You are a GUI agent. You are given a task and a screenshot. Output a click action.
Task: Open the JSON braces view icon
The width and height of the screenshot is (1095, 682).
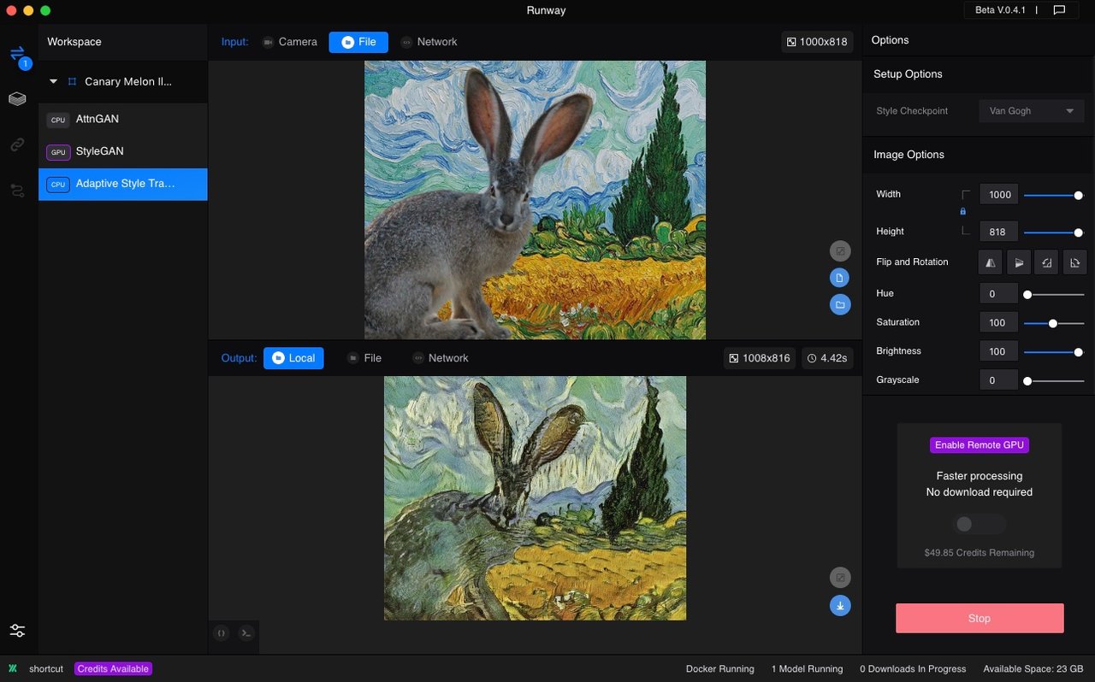coord(222,633)
